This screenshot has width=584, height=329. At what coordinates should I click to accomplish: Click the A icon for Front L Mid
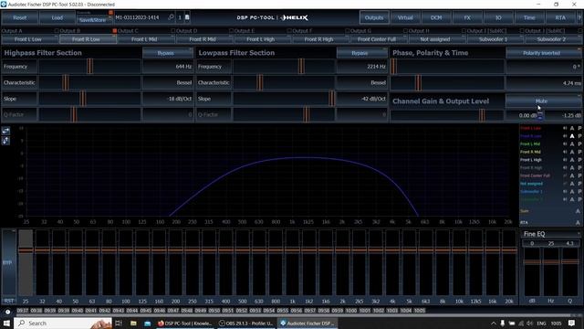[x=572, y=144]
